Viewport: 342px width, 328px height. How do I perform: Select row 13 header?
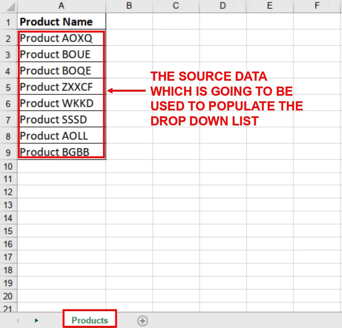pos(8,205)
